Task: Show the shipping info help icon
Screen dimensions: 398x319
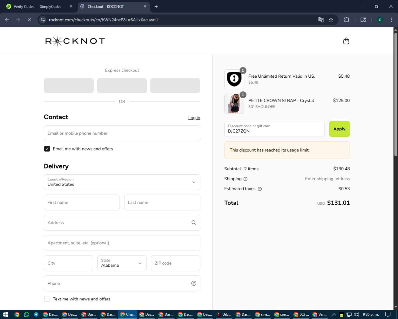Action: pos(245,179)
